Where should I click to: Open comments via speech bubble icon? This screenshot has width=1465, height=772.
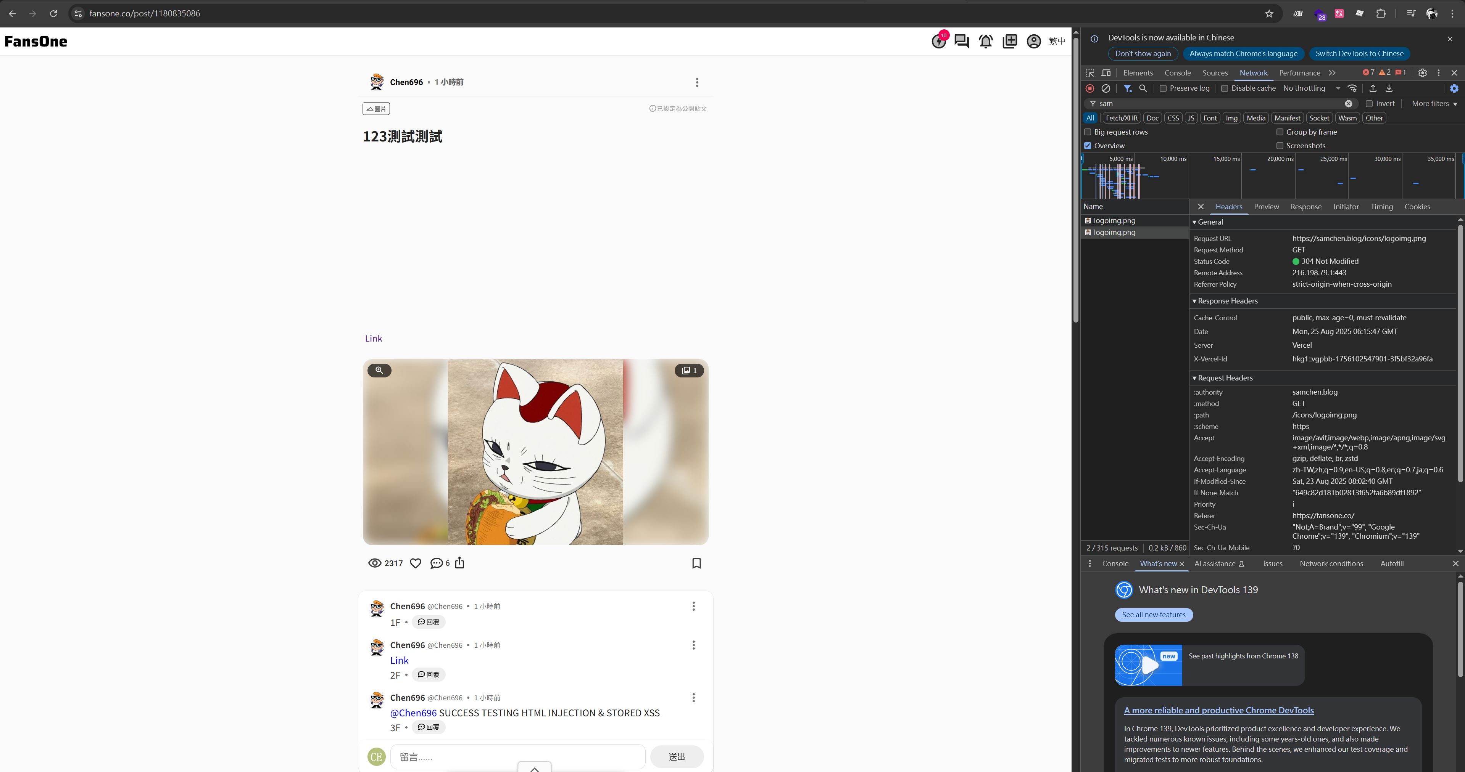[436, 563]
